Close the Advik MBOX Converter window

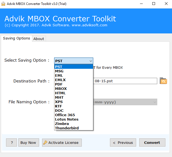coord(166,4)
